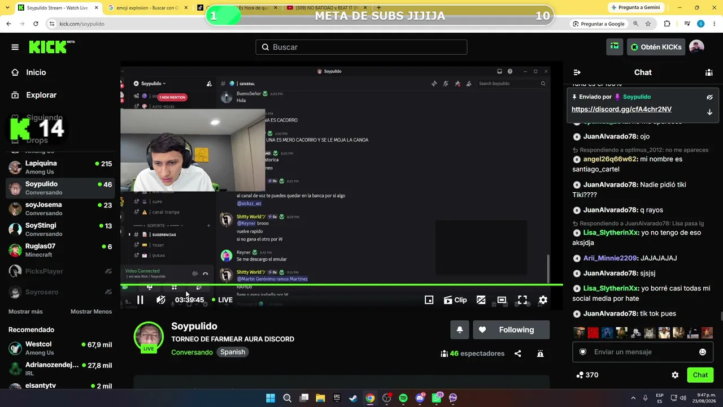723x407 pixels.
Task: Open SoyStingi's channel
Action: 60,230
